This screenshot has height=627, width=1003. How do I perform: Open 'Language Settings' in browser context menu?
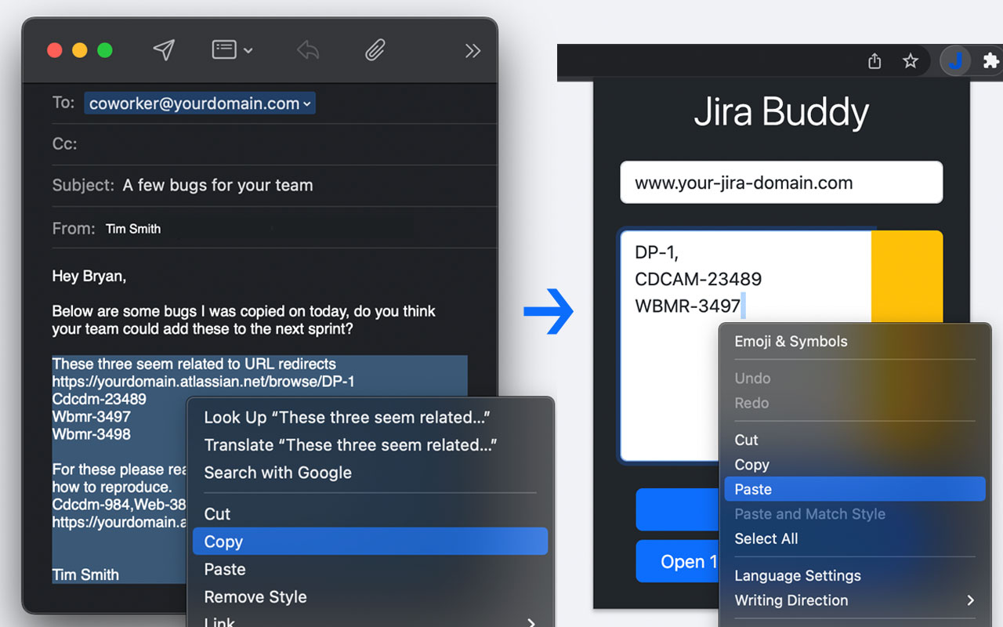click(855, 575)
